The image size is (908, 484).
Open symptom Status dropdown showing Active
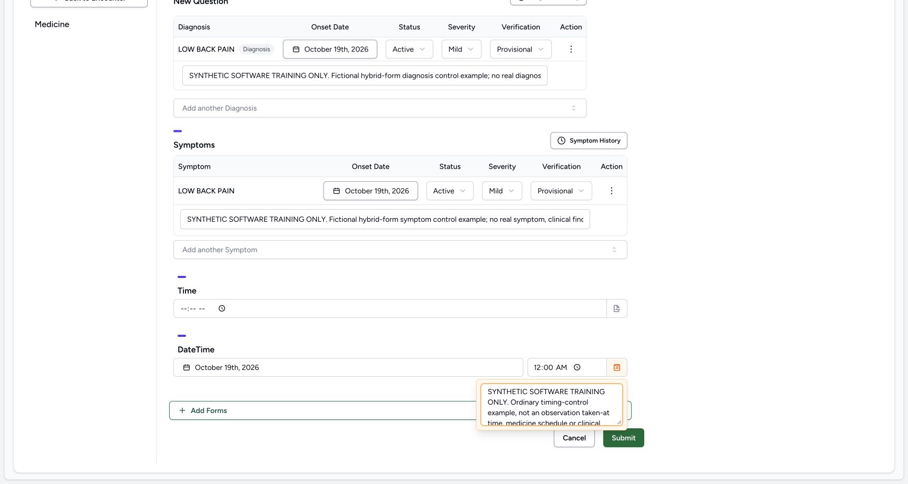450,191
